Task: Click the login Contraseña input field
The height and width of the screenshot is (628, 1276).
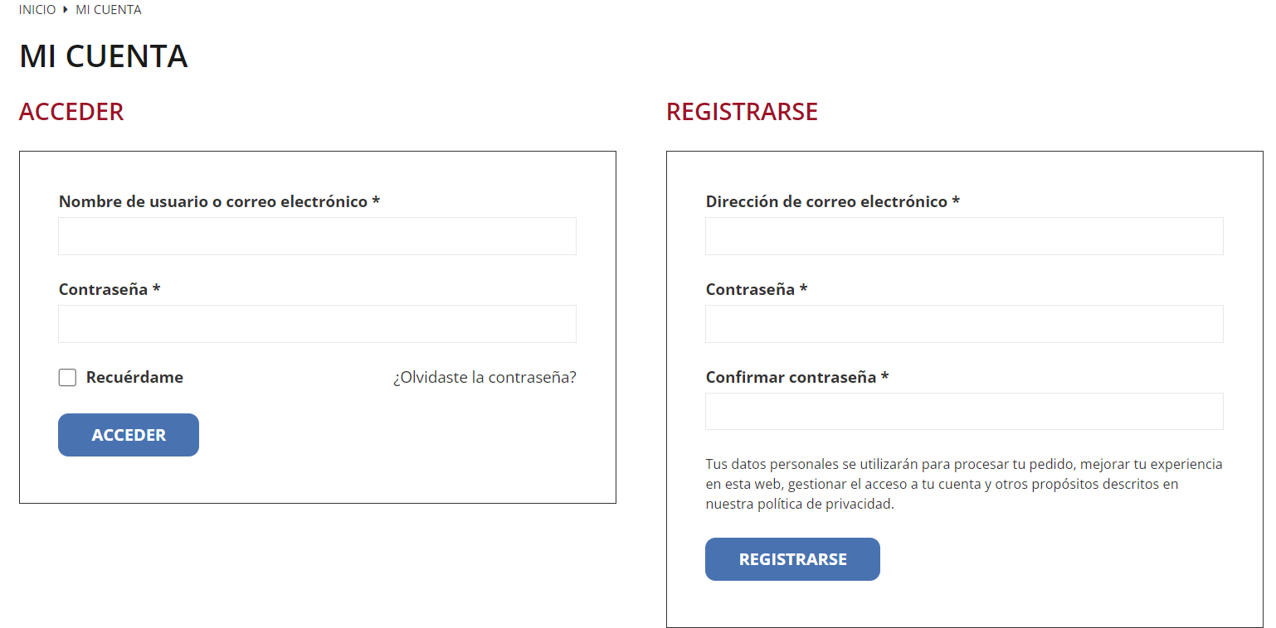Action: pyautogui.click(x=317, y=324)
